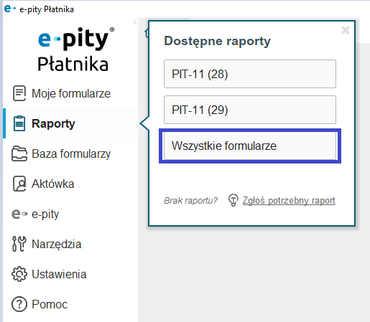The width and height of the screenshot is (370, 322).
Task: Select the grey e-pity sidebar icon
Action: [19, 214]
